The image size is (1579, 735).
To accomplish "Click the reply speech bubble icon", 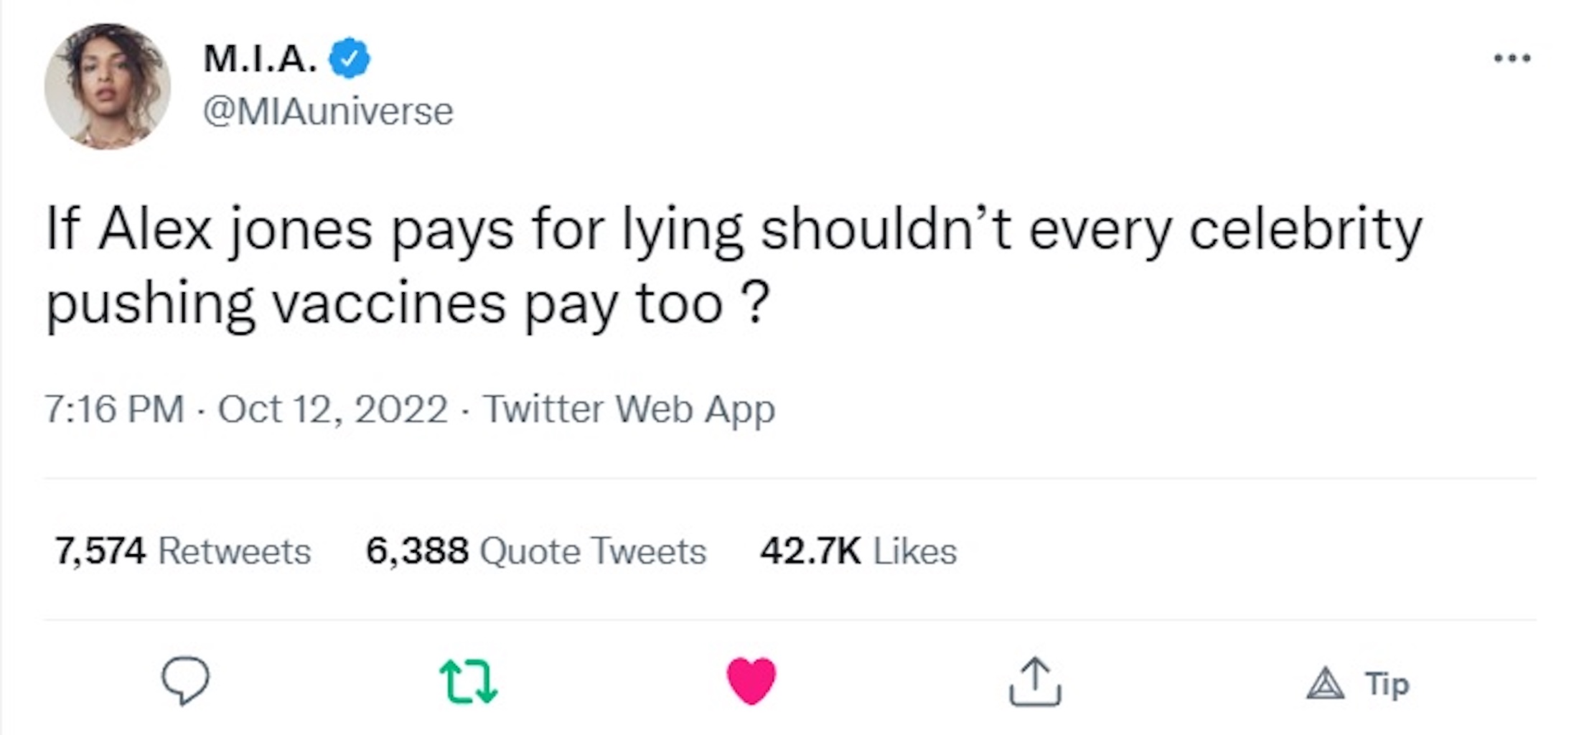I will 186,681.
